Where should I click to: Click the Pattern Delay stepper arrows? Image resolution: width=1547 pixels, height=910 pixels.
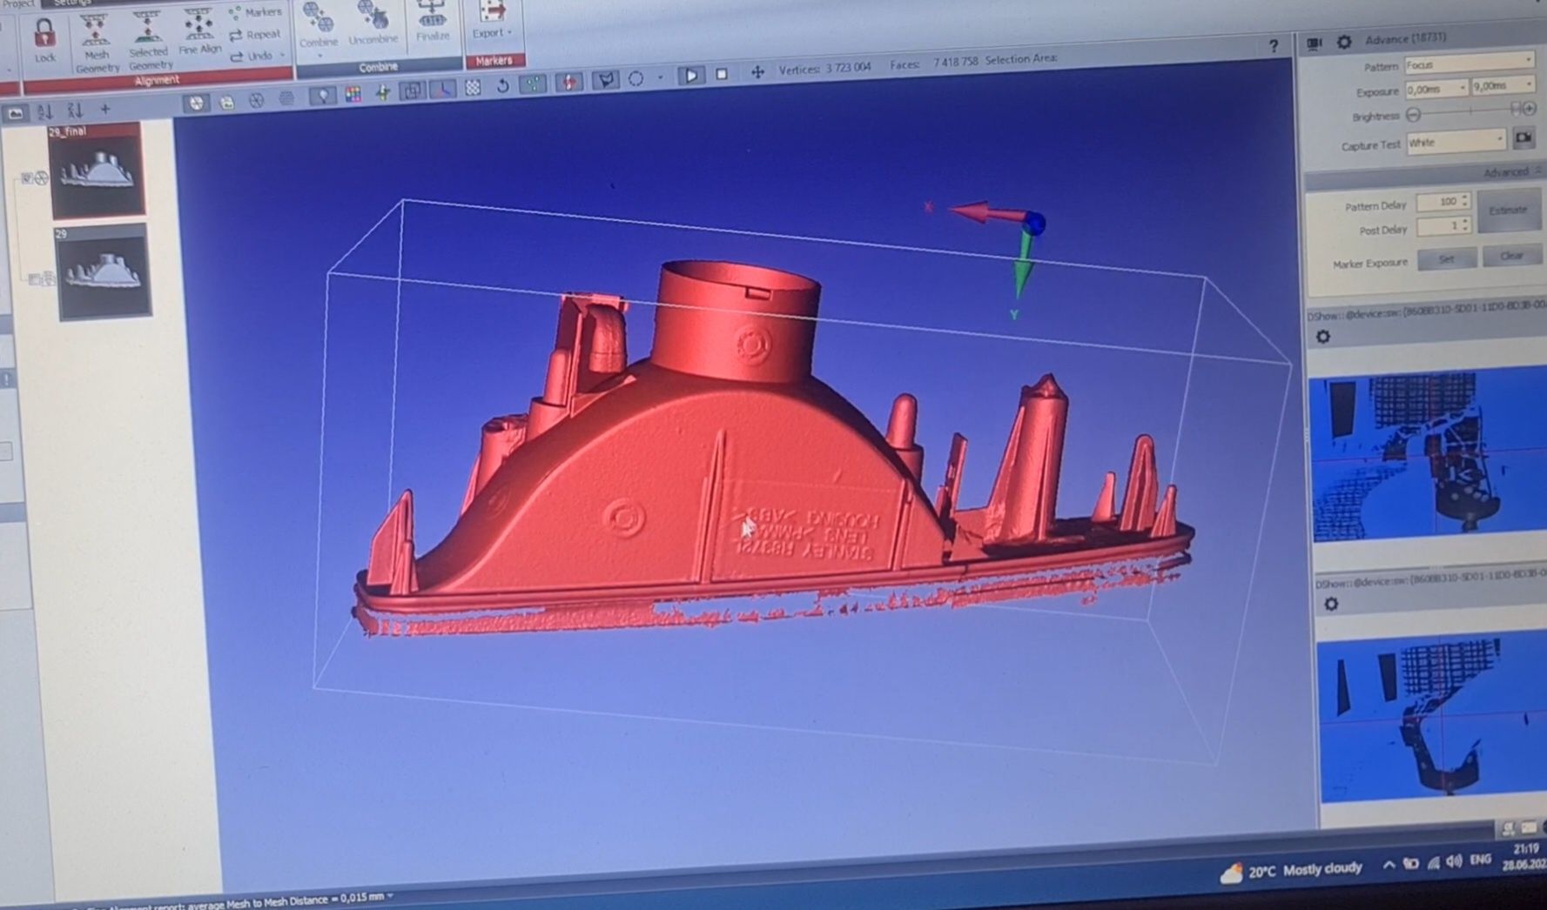coord(1465,201)
